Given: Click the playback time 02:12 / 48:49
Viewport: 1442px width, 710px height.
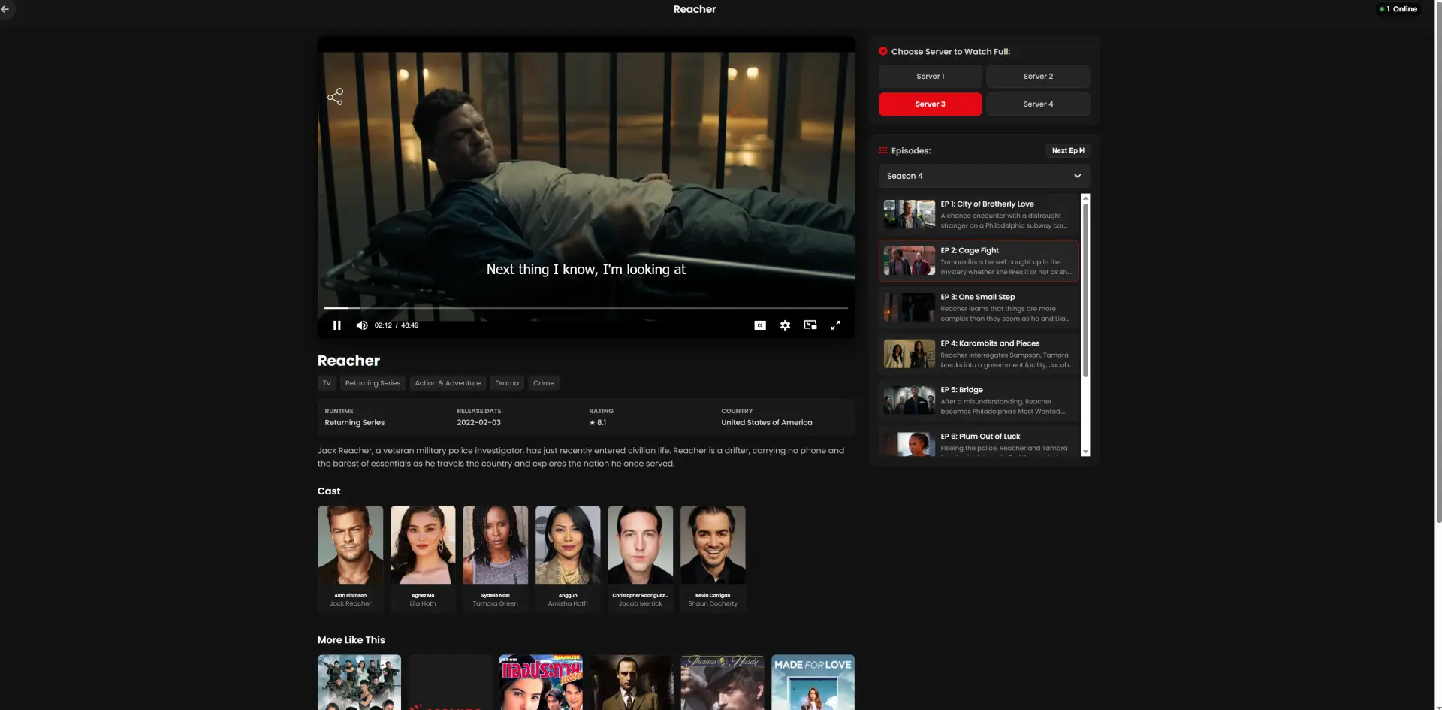Looking at the screenshot, I should click(x=397, y=325).
